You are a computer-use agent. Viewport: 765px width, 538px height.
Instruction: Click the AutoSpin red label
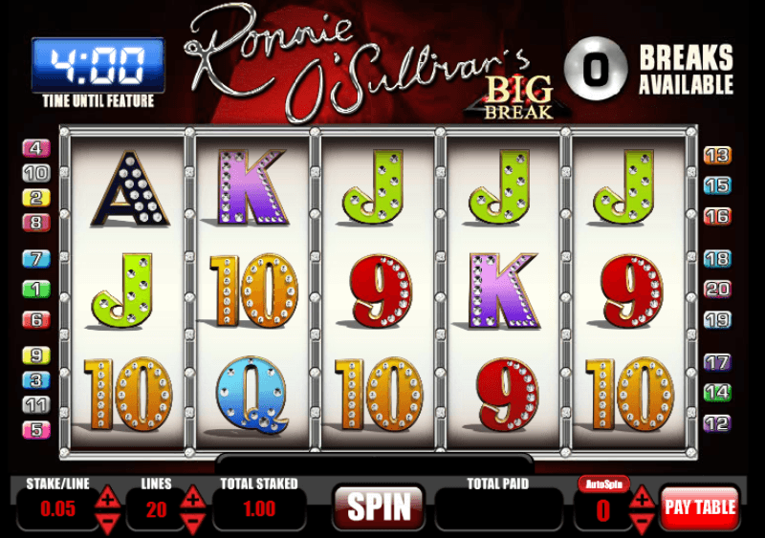[604, 484]
